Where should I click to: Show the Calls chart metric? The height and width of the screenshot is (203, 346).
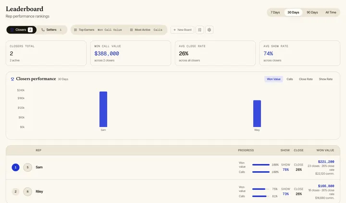(x=290, y=79)
